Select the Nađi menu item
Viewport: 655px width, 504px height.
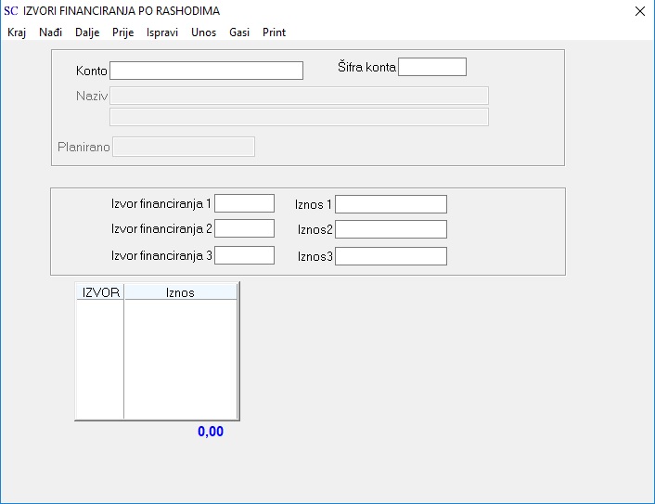coord(50,32)
